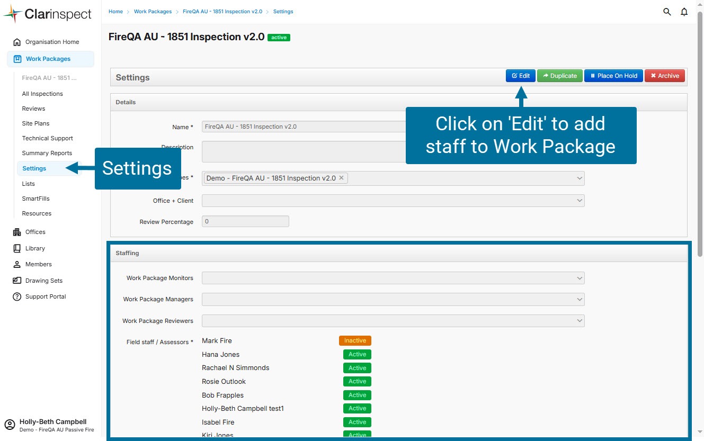This screenshot has width=704, height=441.
Task: Click the Members person icon
Action: click(17, 264)
